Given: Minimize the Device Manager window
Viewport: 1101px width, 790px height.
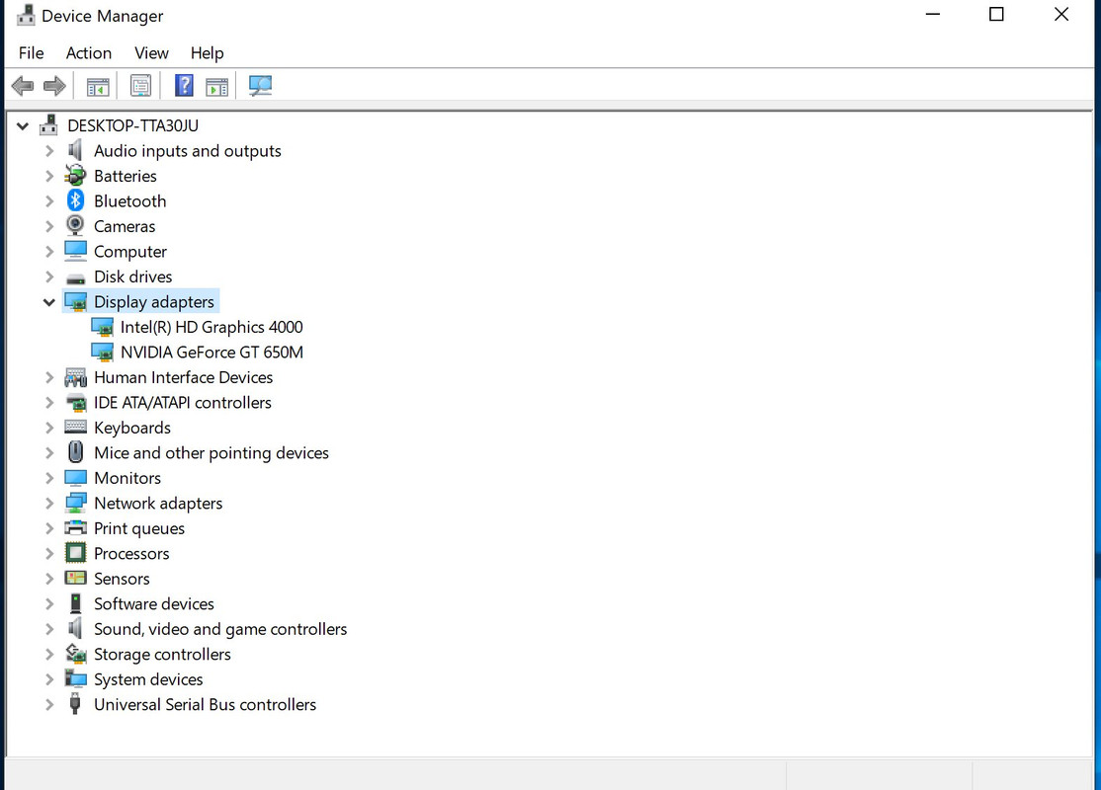Looking at the screenshot, I should (932, 14).
